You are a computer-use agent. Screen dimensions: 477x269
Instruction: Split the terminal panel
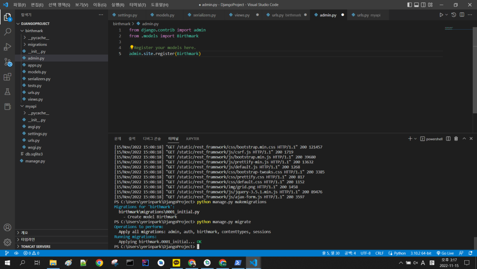448,139
